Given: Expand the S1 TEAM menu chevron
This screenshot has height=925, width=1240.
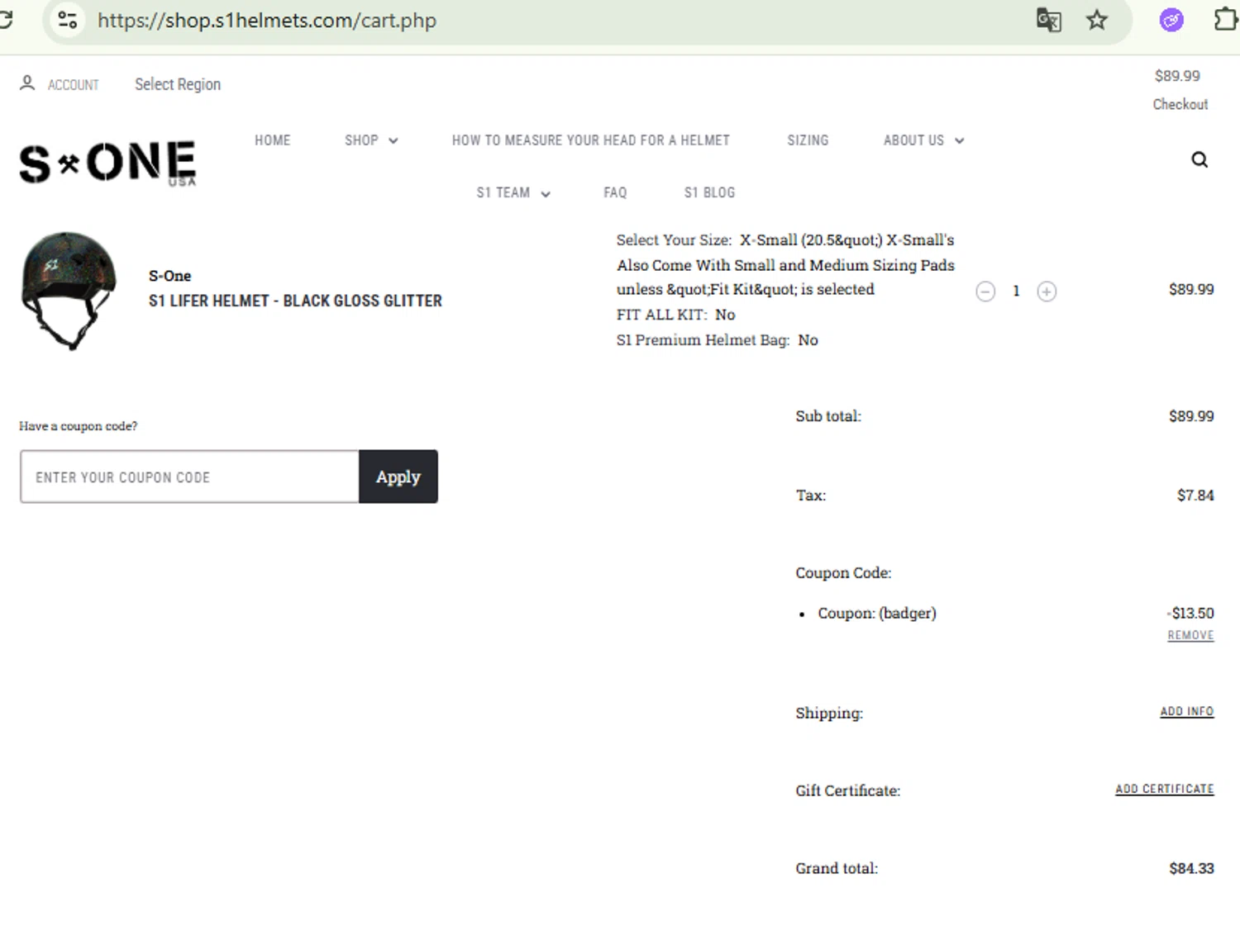Looking at the screenshot, I should pyautogui.click(x=546, y=194).
